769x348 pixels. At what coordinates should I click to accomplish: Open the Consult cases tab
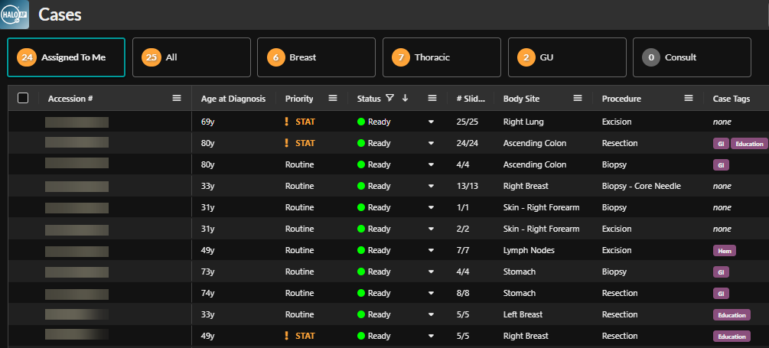coord(692,57)
